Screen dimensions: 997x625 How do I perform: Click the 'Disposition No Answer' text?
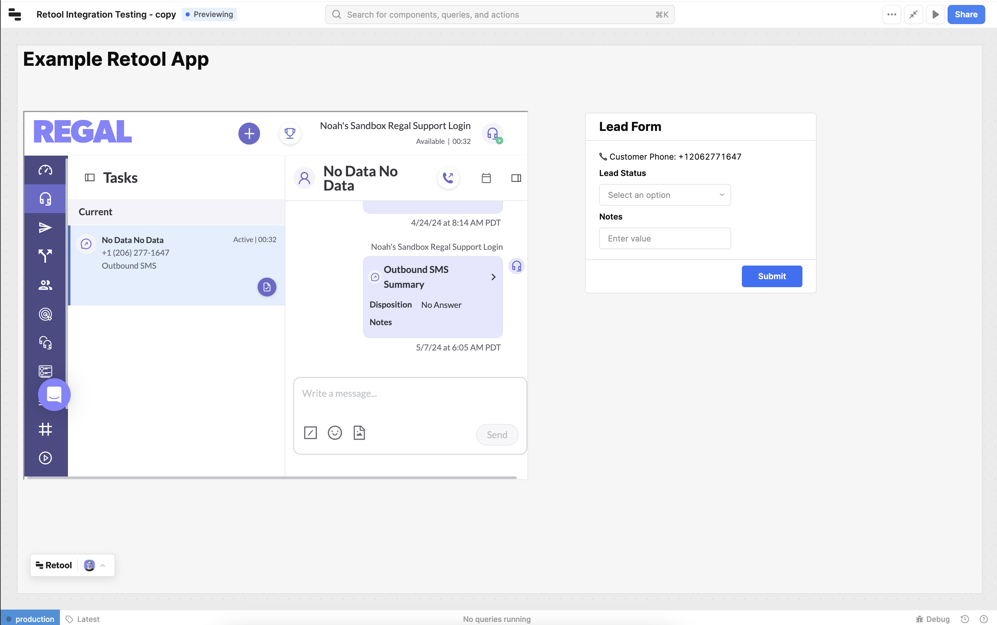point(415,305)
